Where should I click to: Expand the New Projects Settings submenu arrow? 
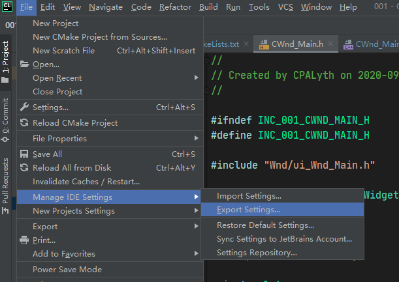196,210
